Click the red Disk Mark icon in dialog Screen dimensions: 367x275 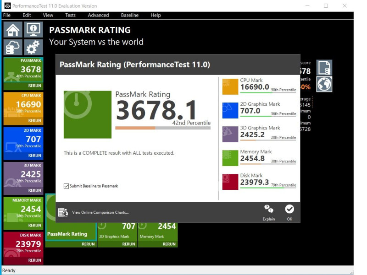point(230,182)
